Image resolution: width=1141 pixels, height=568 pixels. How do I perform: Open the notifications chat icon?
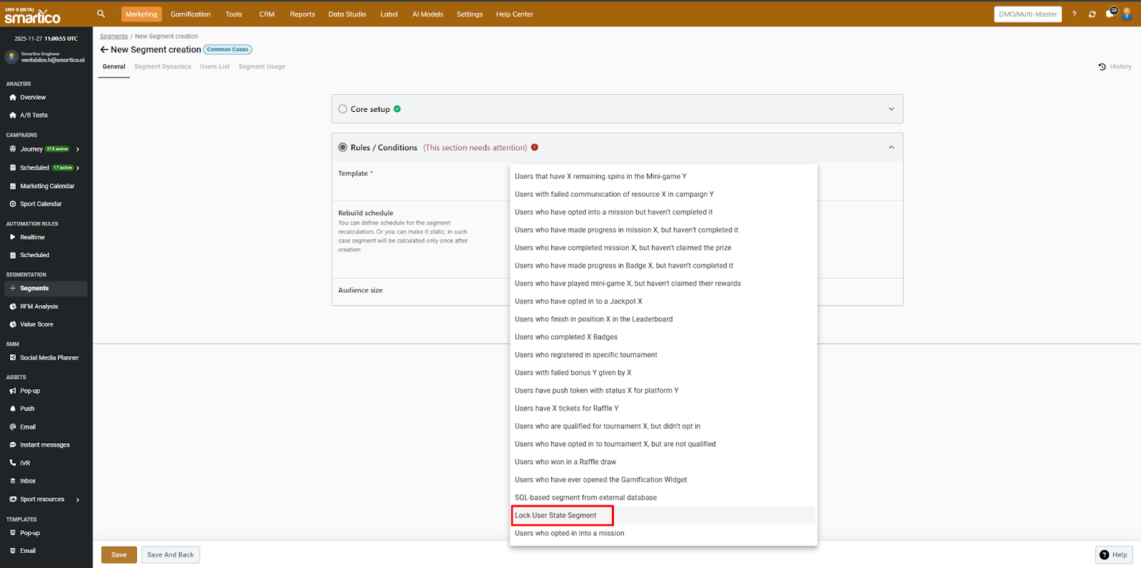tap(1110, 14)
